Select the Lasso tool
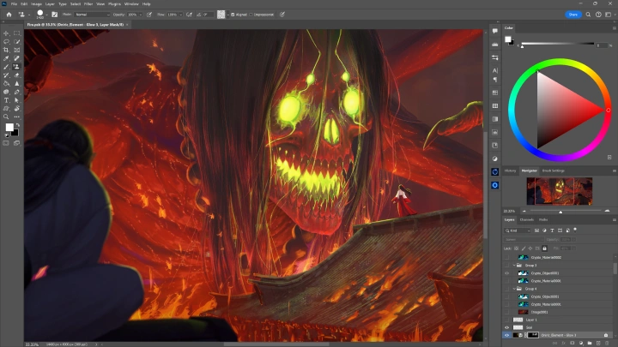The width and height of the screenshot is (618, 347). 6,41
